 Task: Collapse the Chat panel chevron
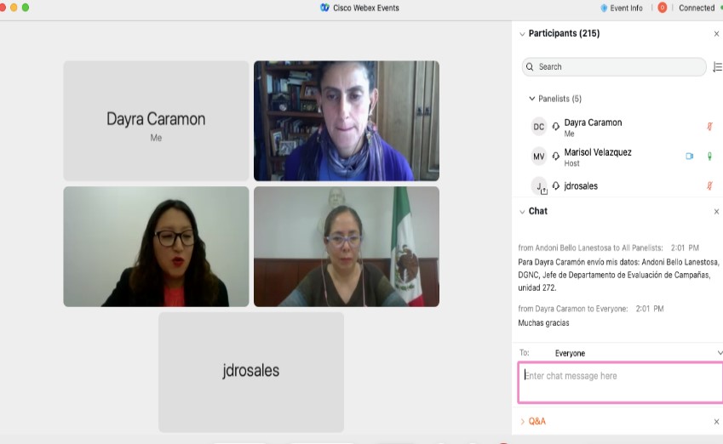[x=522, y=212]
